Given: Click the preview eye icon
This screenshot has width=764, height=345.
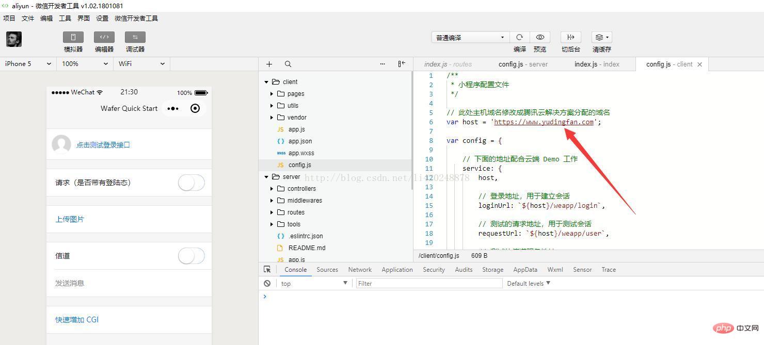Looking at the screenshot, I should [540, 37].
